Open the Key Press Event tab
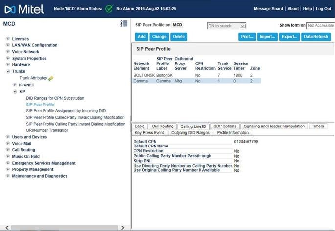Image resolution: width=335 pixels, height=231 pixels. click(149, 133)
